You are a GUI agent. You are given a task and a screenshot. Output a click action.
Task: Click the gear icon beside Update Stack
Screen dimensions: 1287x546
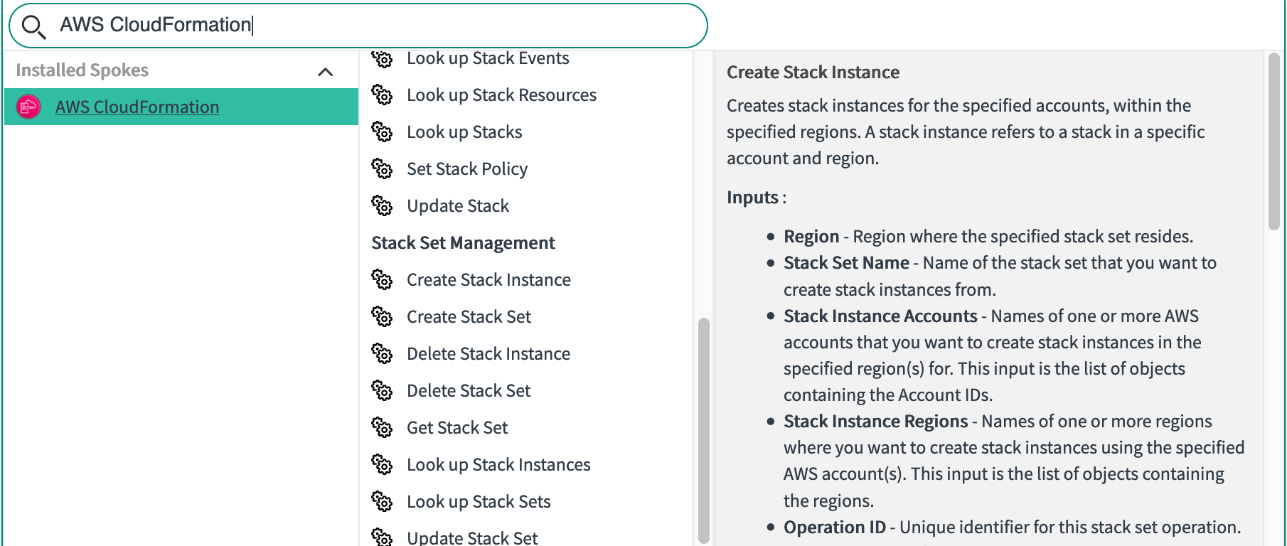coord(382,206)
